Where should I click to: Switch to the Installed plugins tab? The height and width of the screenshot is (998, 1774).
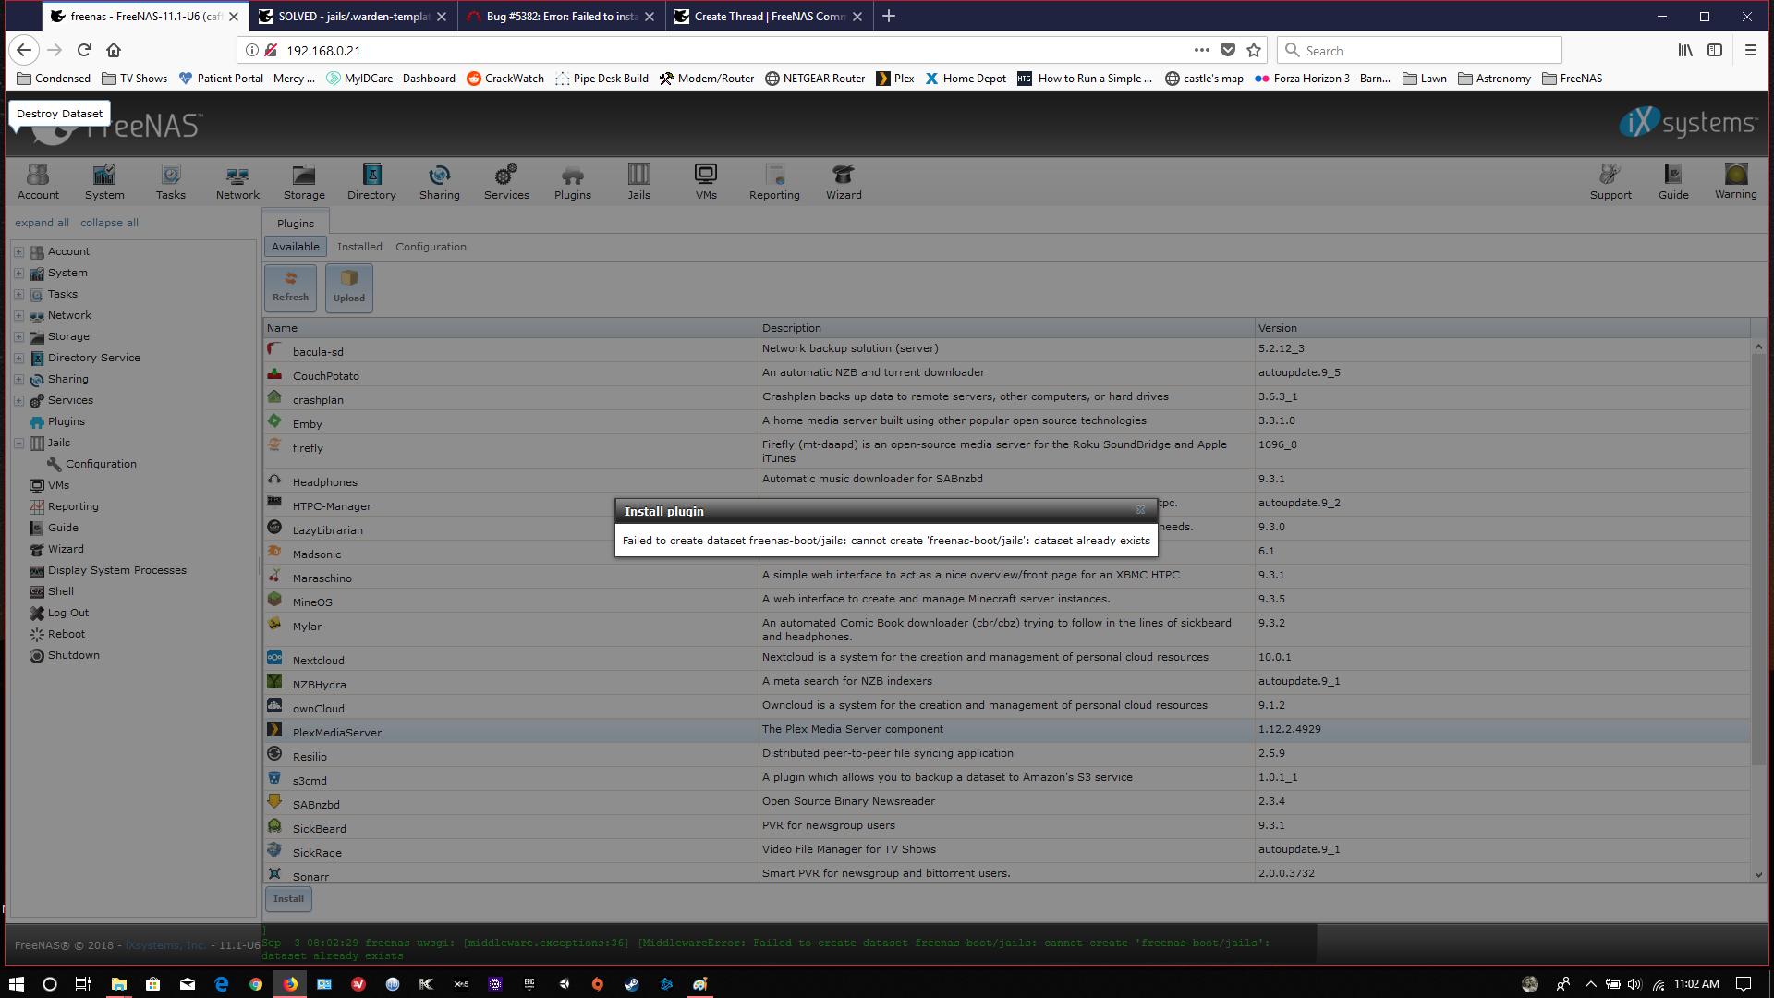pyautogui.click(x=359, y=247)
